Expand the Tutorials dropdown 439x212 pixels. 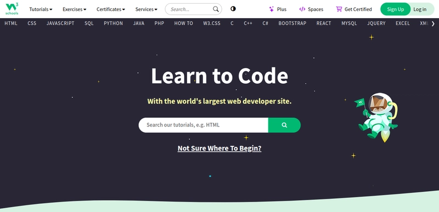click(x=41, y=9)
